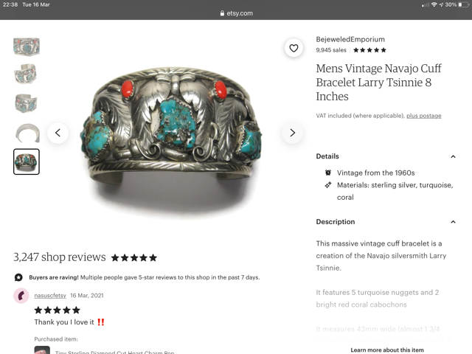Select the first bracelet thumbnail
The image size is (472, 354).
27,46
